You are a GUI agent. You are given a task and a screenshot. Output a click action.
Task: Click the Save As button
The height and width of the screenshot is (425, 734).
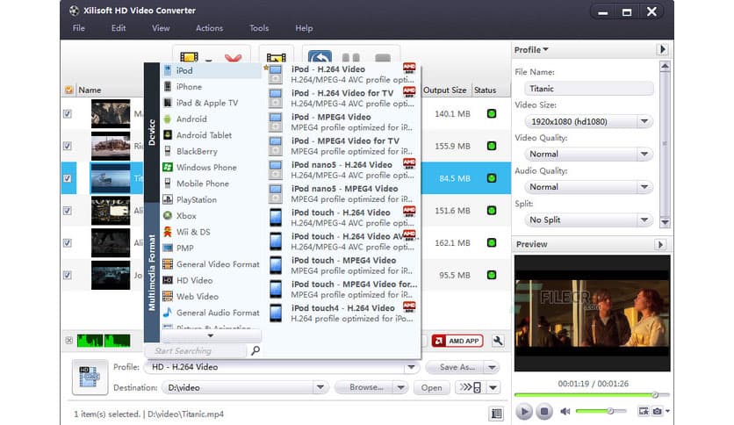pos(456,367)
